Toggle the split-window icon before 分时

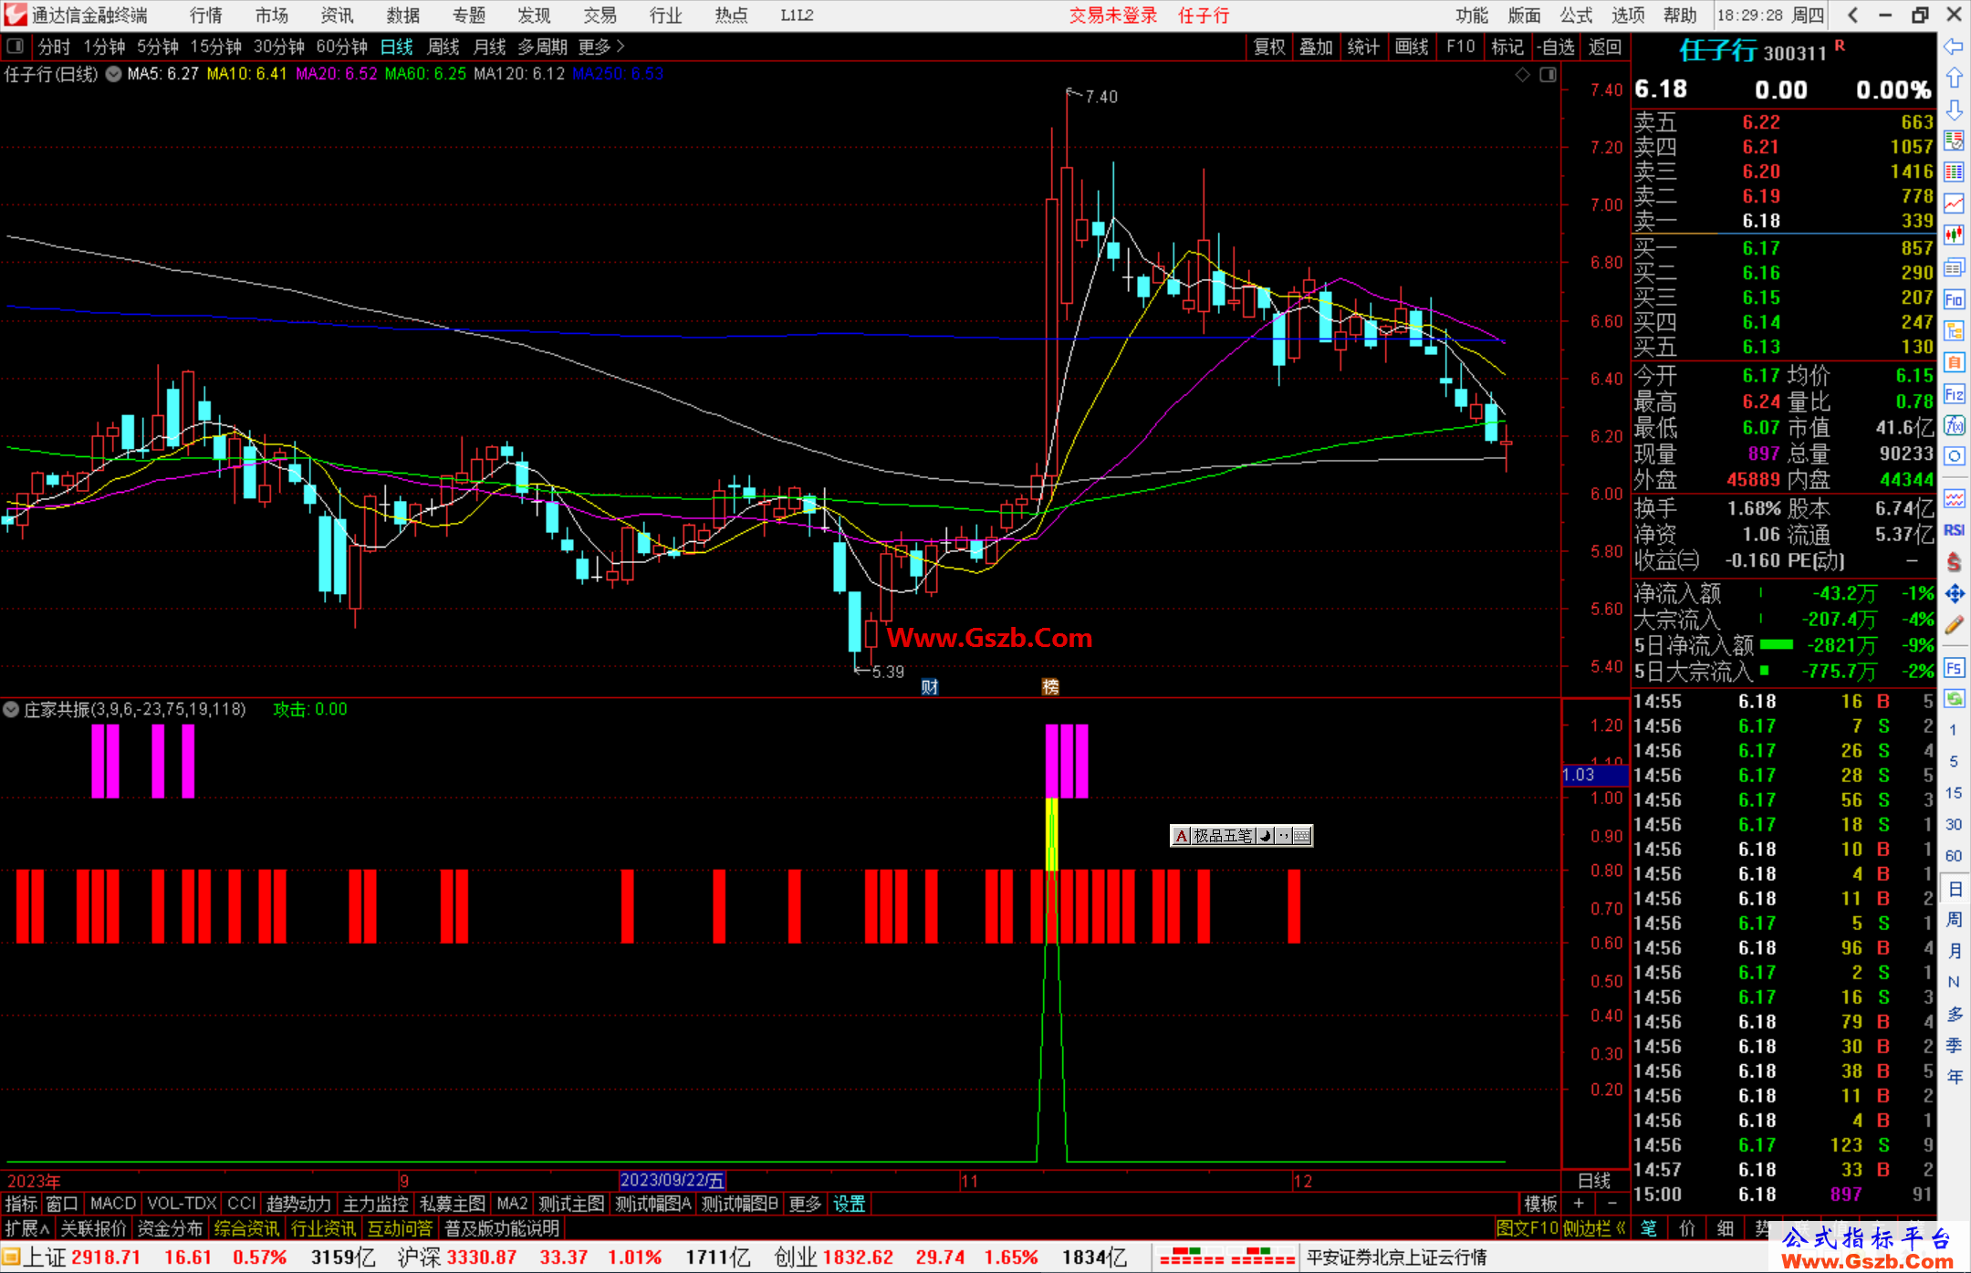(x=15, y=47)
